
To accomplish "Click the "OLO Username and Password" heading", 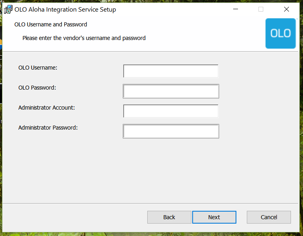I will pyautogui.click(x=51, y=24).
